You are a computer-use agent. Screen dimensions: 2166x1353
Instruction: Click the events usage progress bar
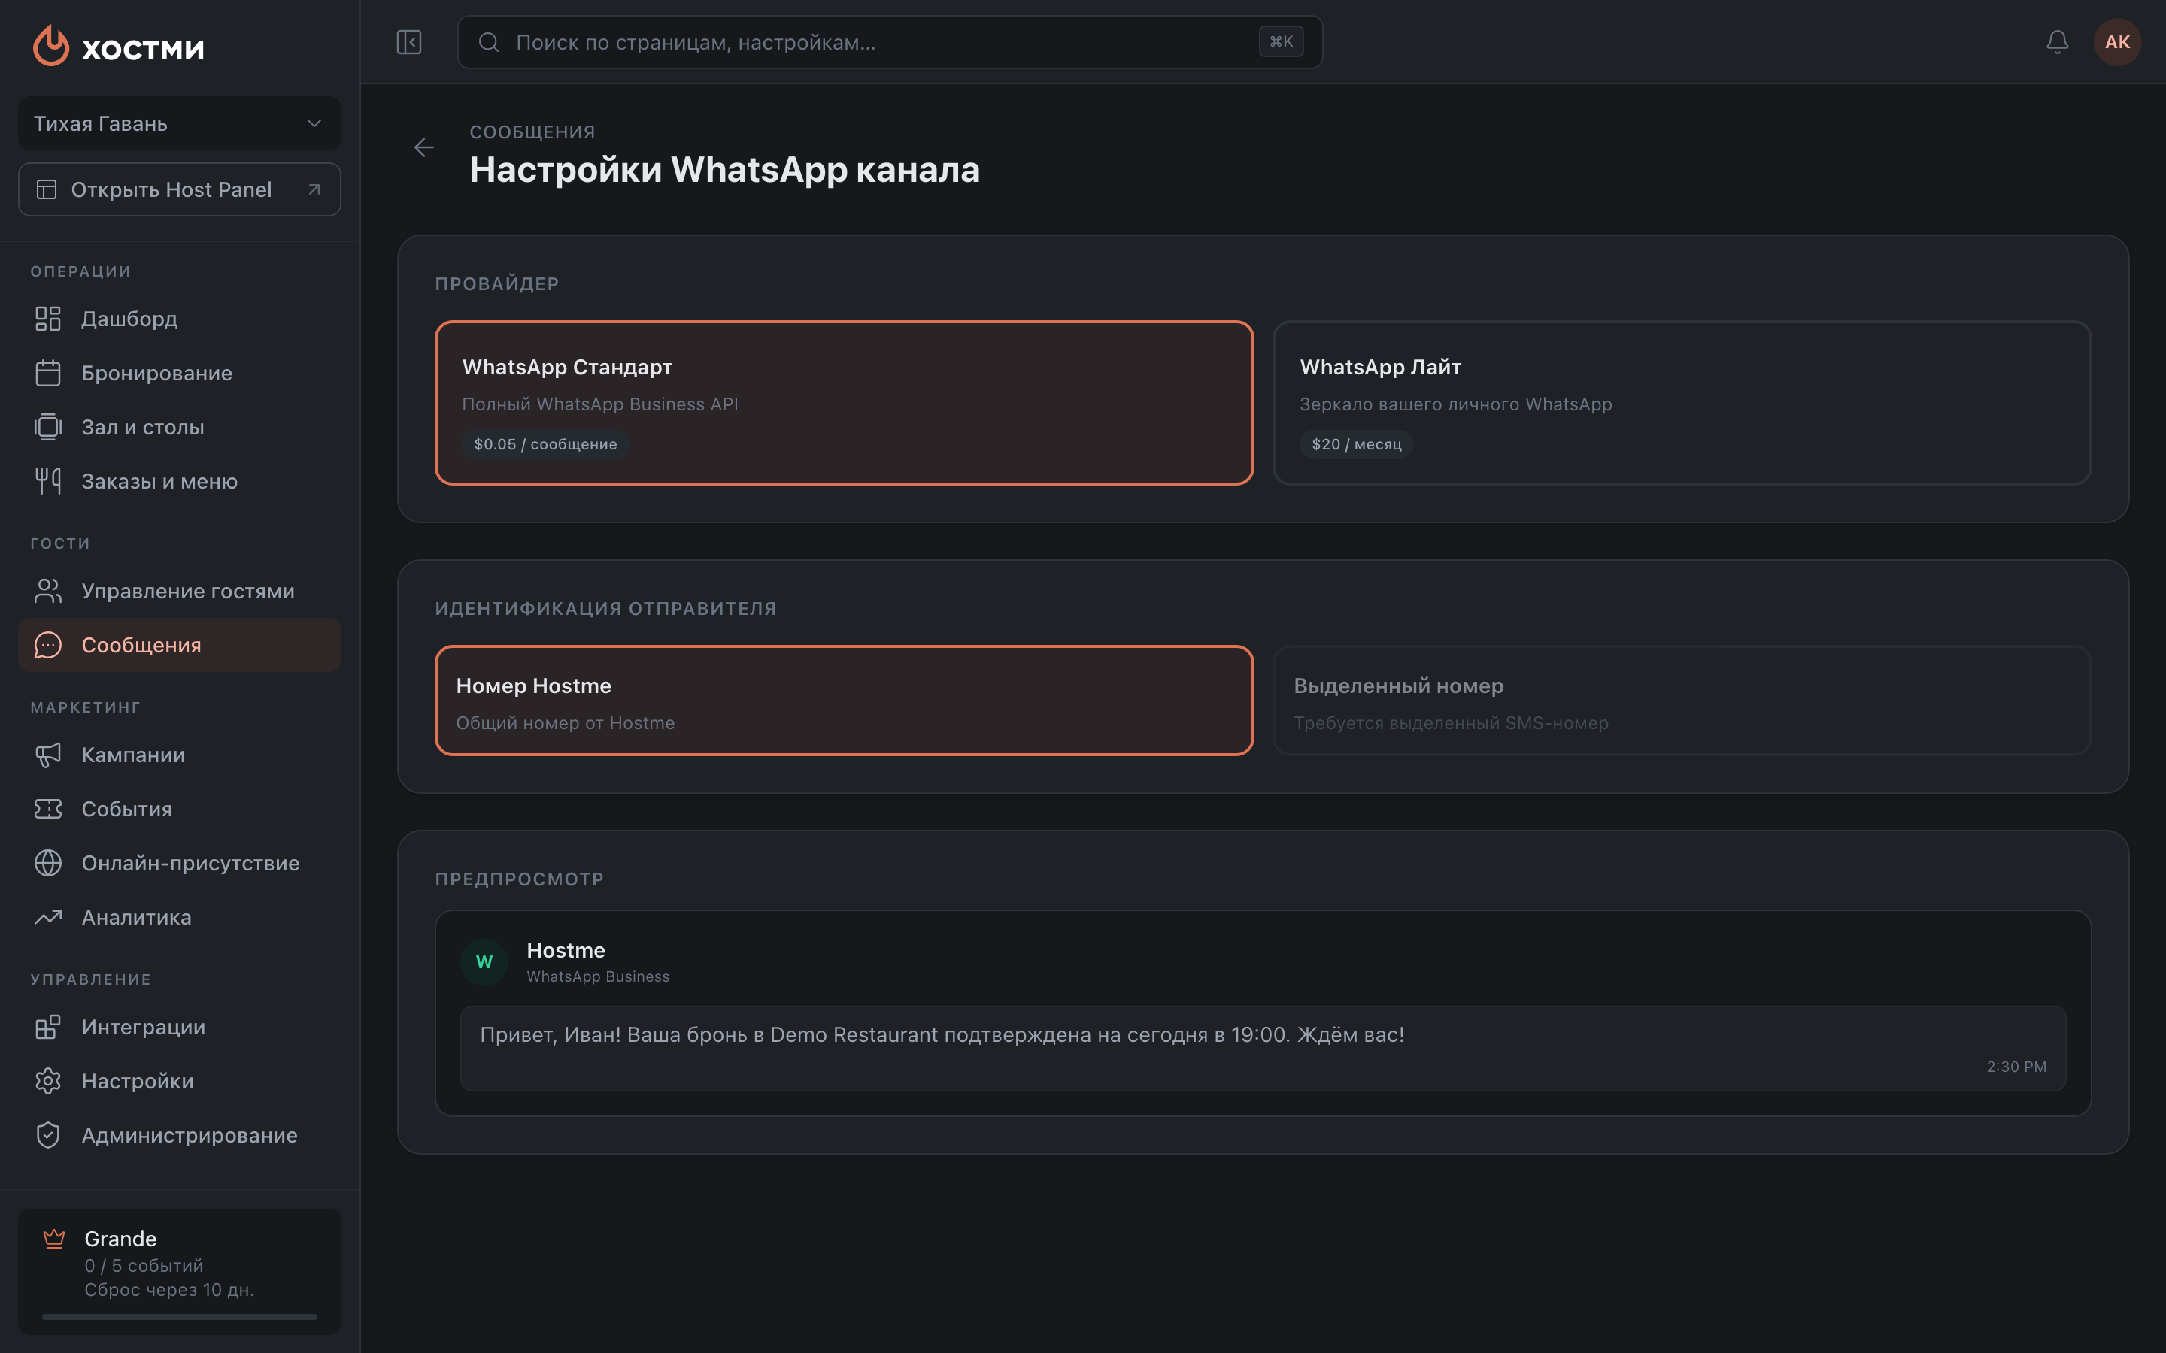[x=180, y=1316]
